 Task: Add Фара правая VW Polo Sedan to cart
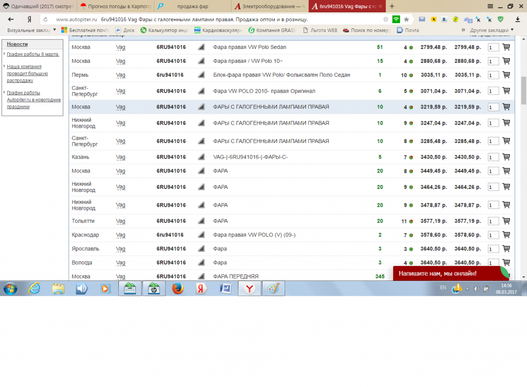click(506, 47)
